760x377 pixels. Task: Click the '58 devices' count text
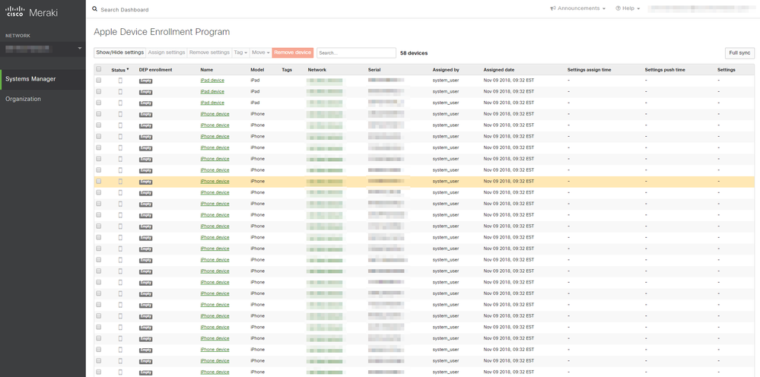[x=414, y=53]
